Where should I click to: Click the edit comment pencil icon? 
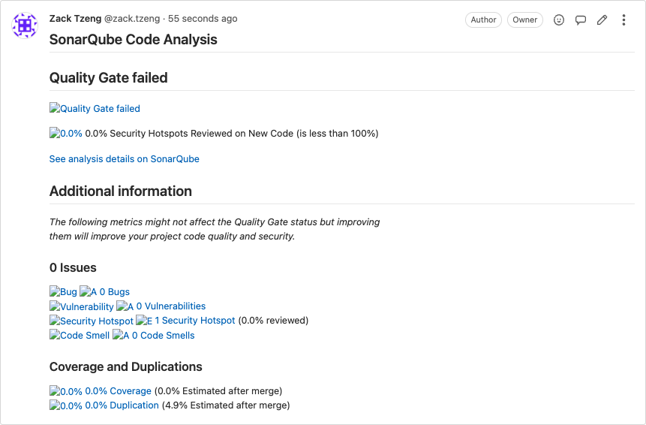tap(602, 20)
